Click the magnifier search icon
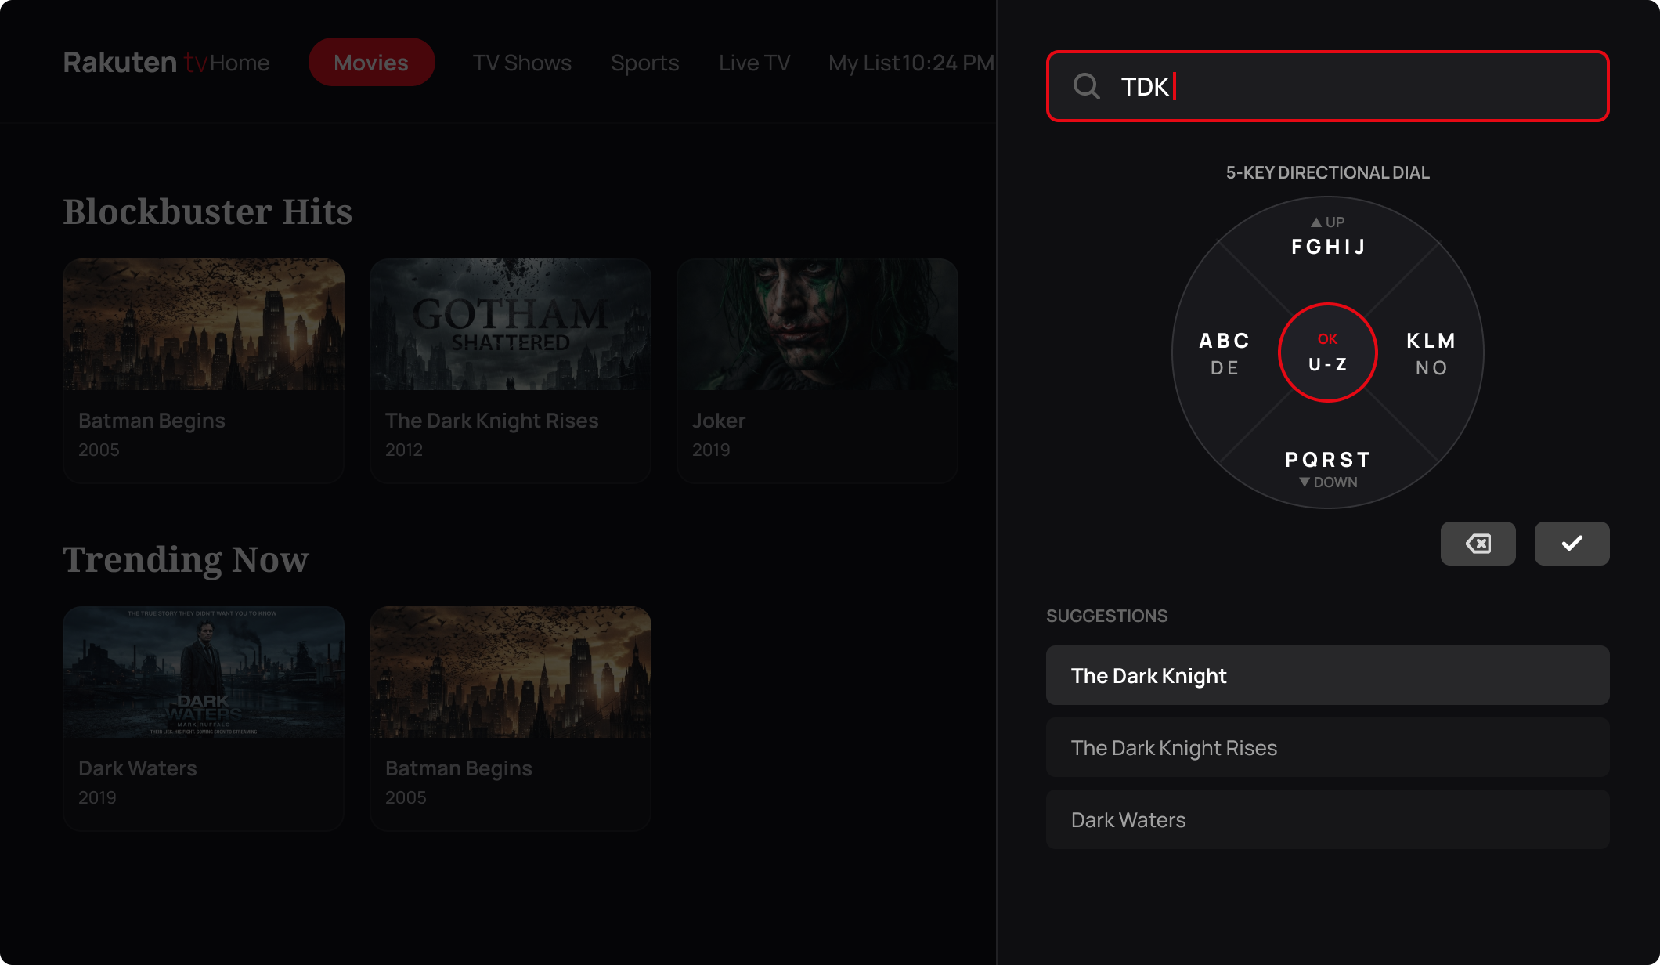Image resolution: width=1660 pixels, height=965 pixels. coord(1086,86)
